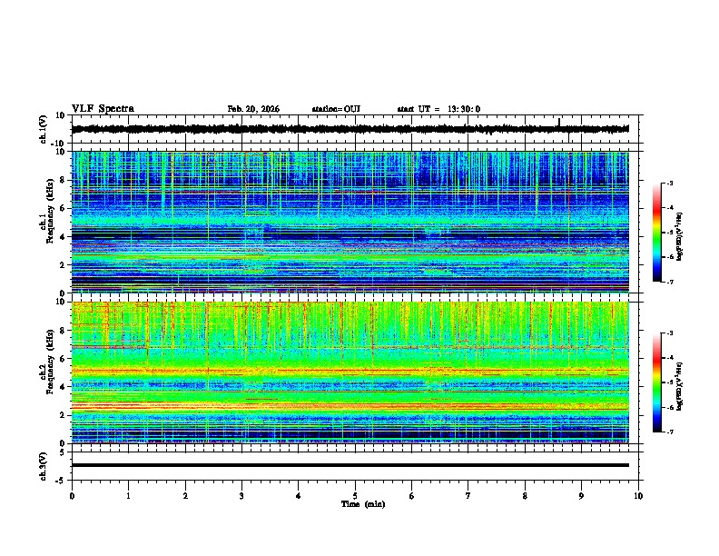This screenshot has height=556, width=719.
Task: Click the spike in the ch.1 waveform
Action: tap(559, 123)
